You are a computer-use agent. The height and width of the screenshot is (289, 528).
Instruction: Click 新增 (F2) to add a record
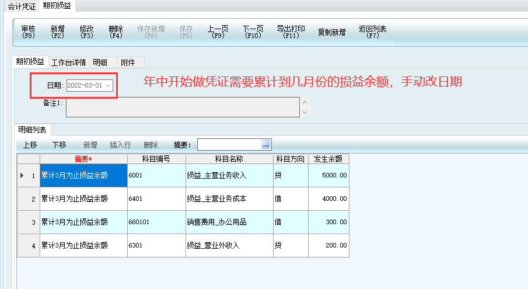[x=57, y=32]
